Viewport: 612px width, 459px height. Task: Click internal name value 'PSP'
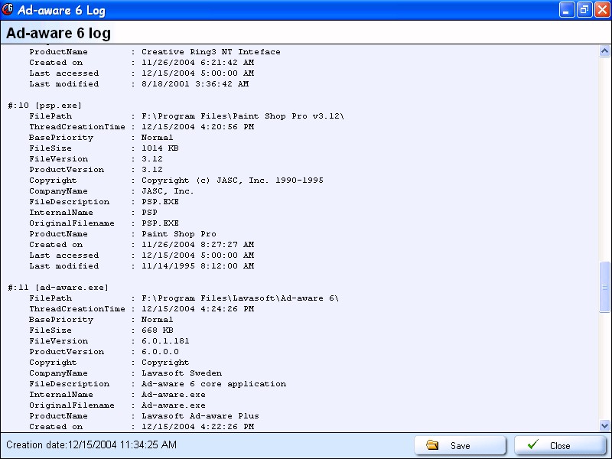[149, 213]
